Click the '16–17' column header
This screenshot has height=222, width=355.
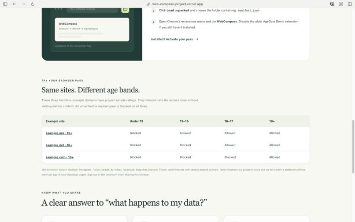(229, 121)
